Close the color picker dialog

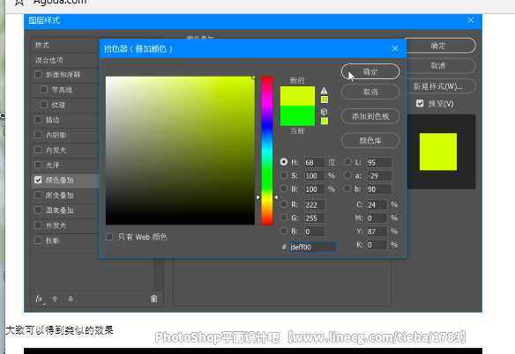pyautogui.click(x=395, y=48)
